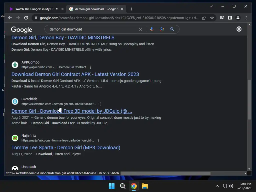The width and height of the screenshot is (256, 192).
Task: Click the scroll-right arrow
Action: tap(245, 173)
